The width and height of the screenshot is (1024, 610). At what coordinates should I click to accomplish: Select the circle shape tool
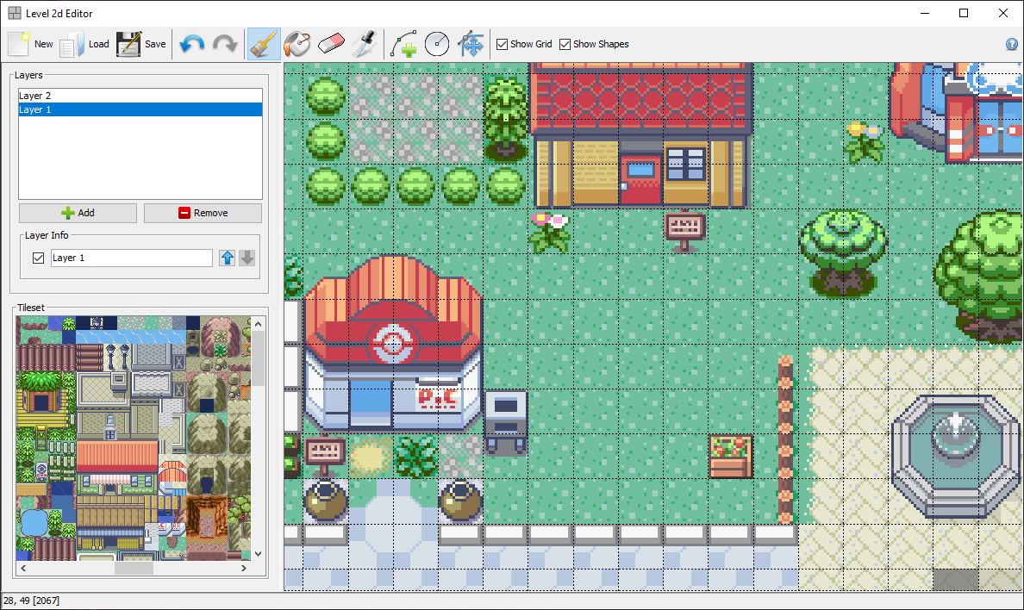(x=437, y=45)
